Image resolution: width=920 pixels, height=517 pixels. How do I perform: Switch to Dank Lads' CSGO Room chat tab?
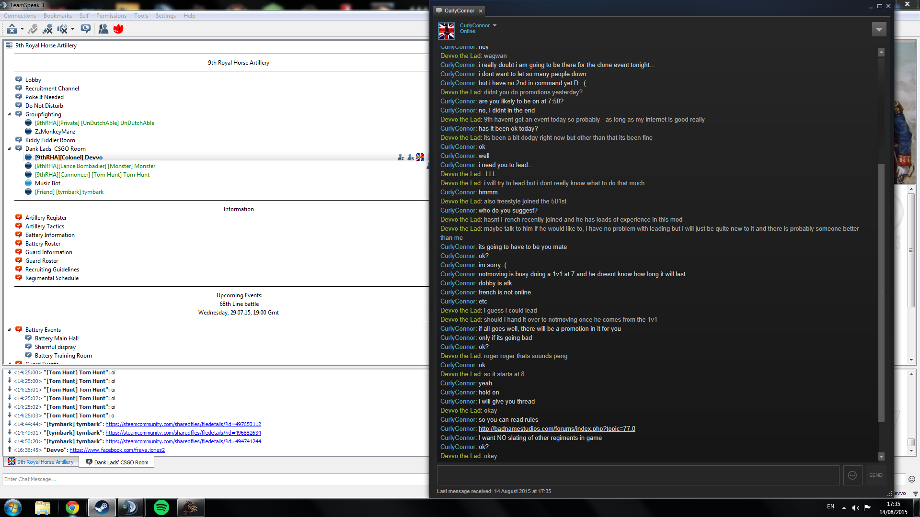coord(117,462)
